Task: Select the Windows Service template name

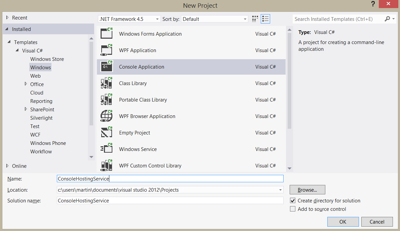Action: [138, 149]
